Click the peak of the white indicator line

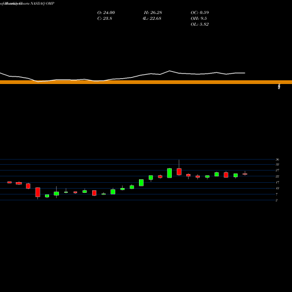[x=169, y=71]
